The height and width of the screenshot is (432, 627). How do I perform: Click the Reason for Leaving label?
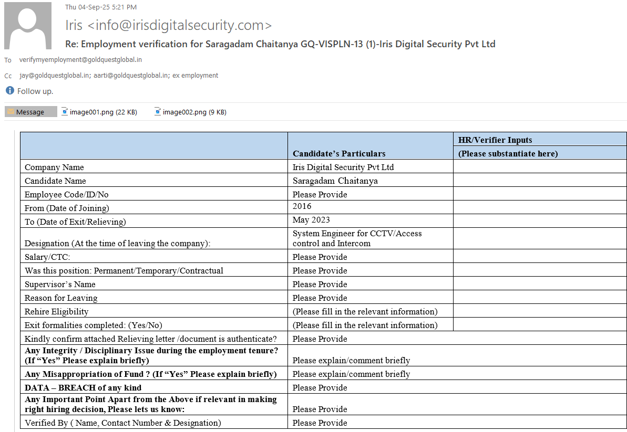[61, 298]
